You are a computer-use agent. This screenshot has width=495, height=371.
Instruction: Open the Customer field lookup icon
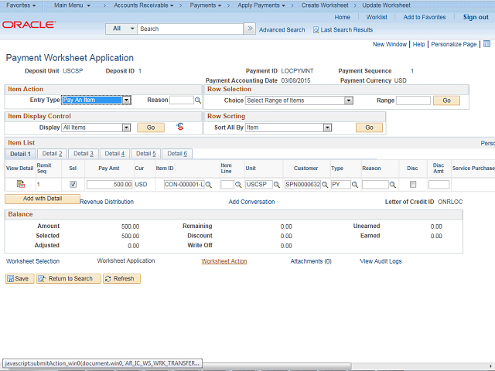click(325, 185)
